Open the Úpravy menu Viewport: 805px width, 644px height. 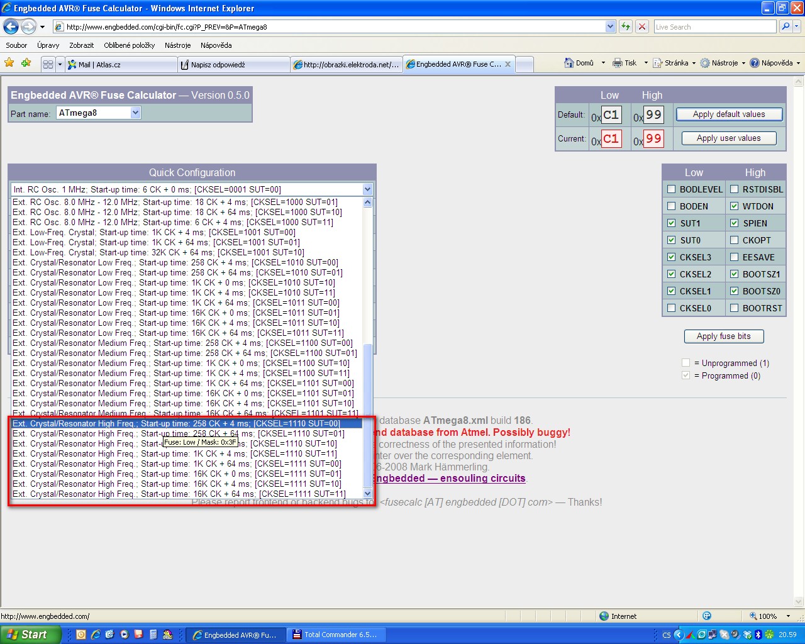[48, 45]
